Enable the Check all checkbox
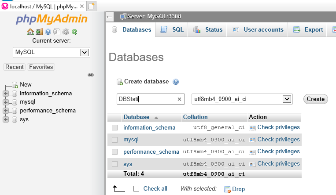The image size is (336, 195). (136, 189)
